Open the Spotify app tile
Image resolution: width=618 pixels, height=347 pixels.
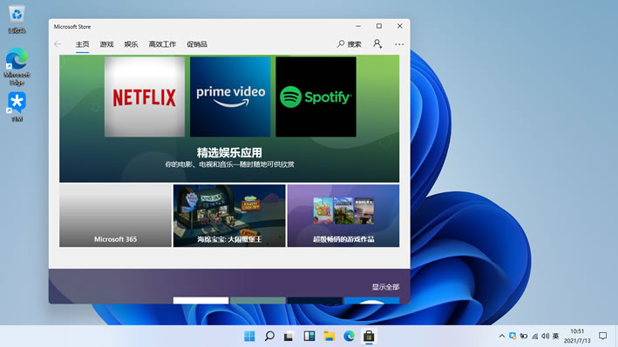316,97
